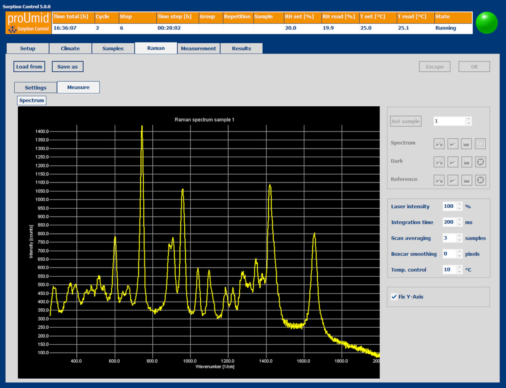Viewport: 506px width, 388px height.
Task: Increase Laser intensity with the up arrow
Action: [x=460, y=204]
